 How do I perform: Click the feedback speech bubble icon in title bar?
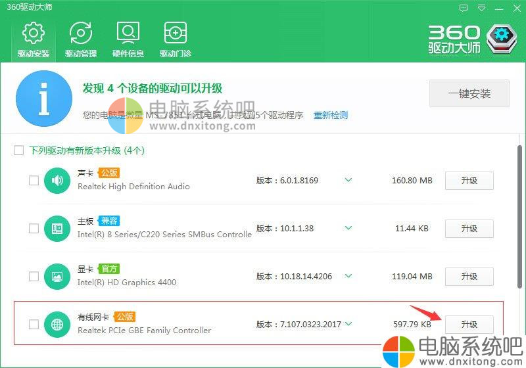(464, 8)
